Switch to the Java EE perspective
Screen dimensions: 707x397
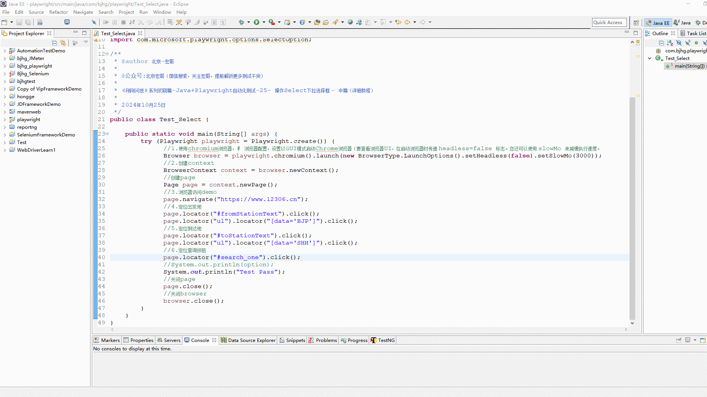click(x=657, y=23)
